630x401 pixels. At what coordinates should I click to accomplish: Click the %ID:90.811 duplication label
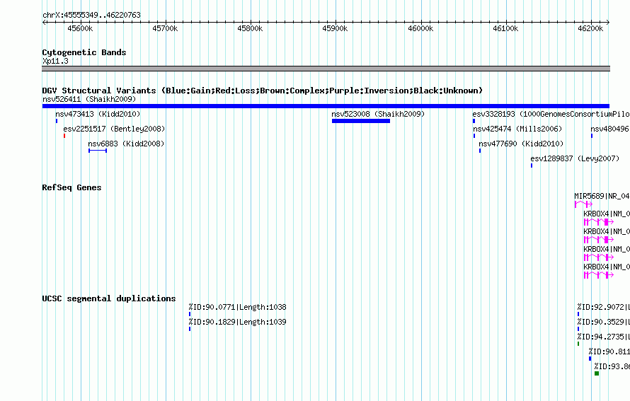pos(609,351)
